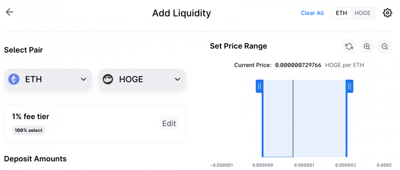
Task: Switch price display to ETH
Action: [x=341, y=13]
